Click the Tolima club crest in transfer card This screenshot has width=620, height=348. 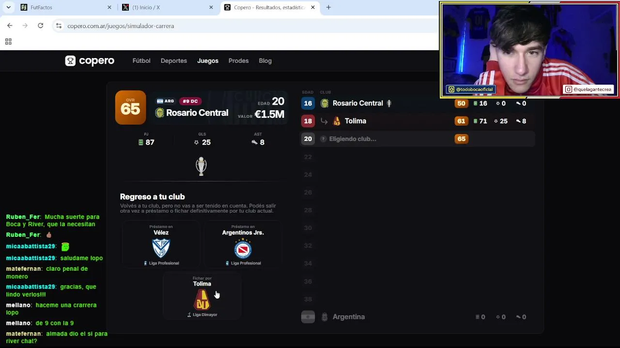tap(202, 300)
